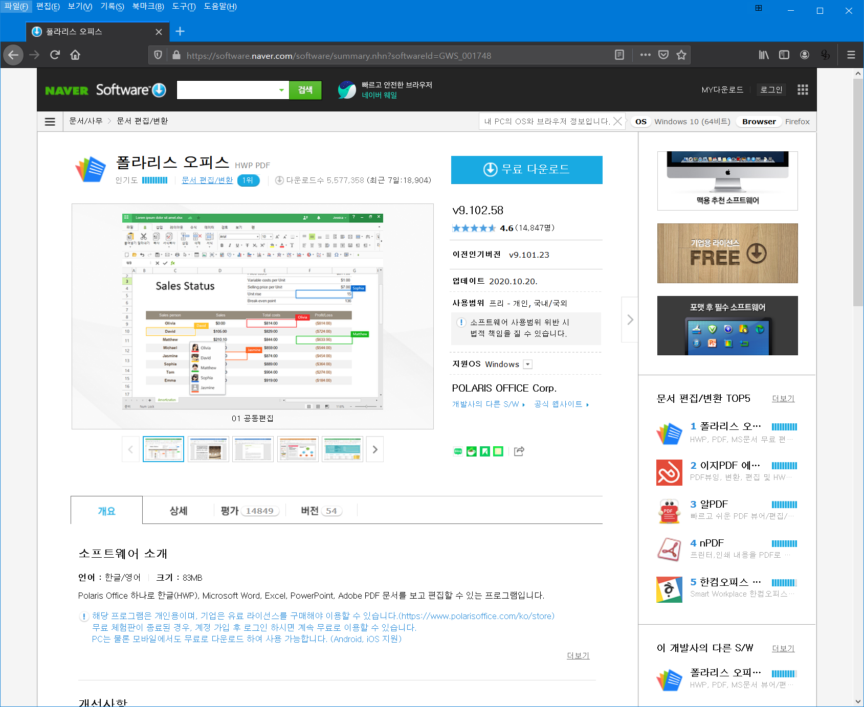Open 포맷 후 필수 소프트웨어 banner
Screen dimensions: 864x707
pyautogui.click(x=727, y=326)
